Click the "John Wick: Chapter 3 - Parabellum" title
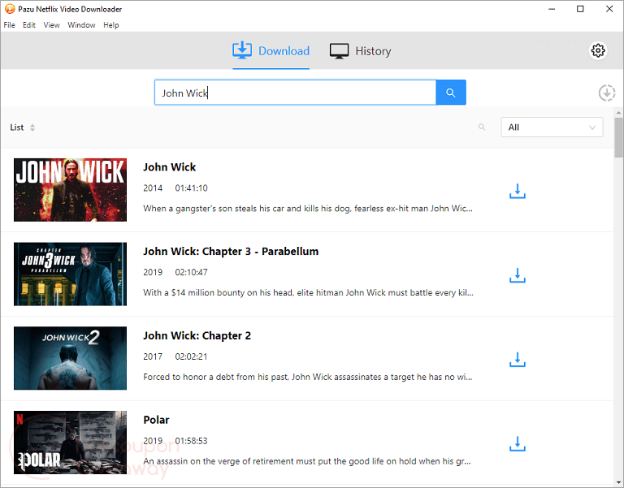This screenshot has width=624, height=488. click(231, 252)
